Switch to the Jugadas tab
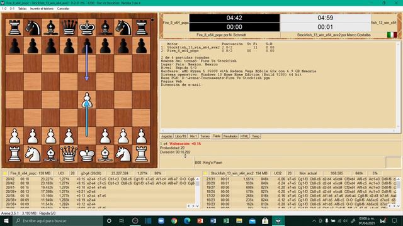This screenshot has width=403, height=226. 167,136
